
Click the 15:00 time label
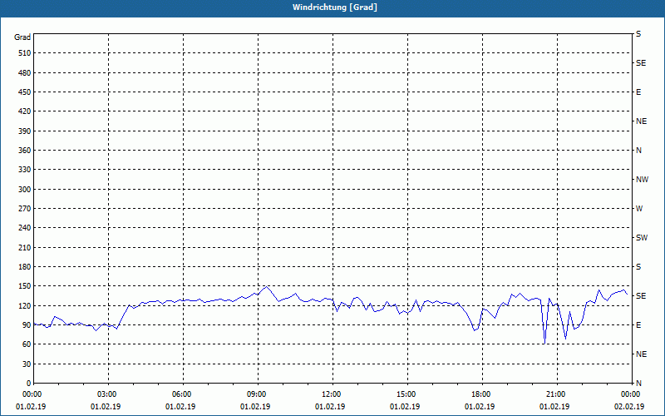pyautogui.click(x=407, y=394)
